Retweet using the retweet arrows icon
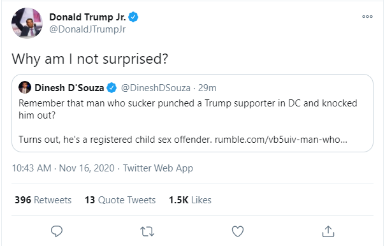The image size is (385, 246). click(147, 231)
